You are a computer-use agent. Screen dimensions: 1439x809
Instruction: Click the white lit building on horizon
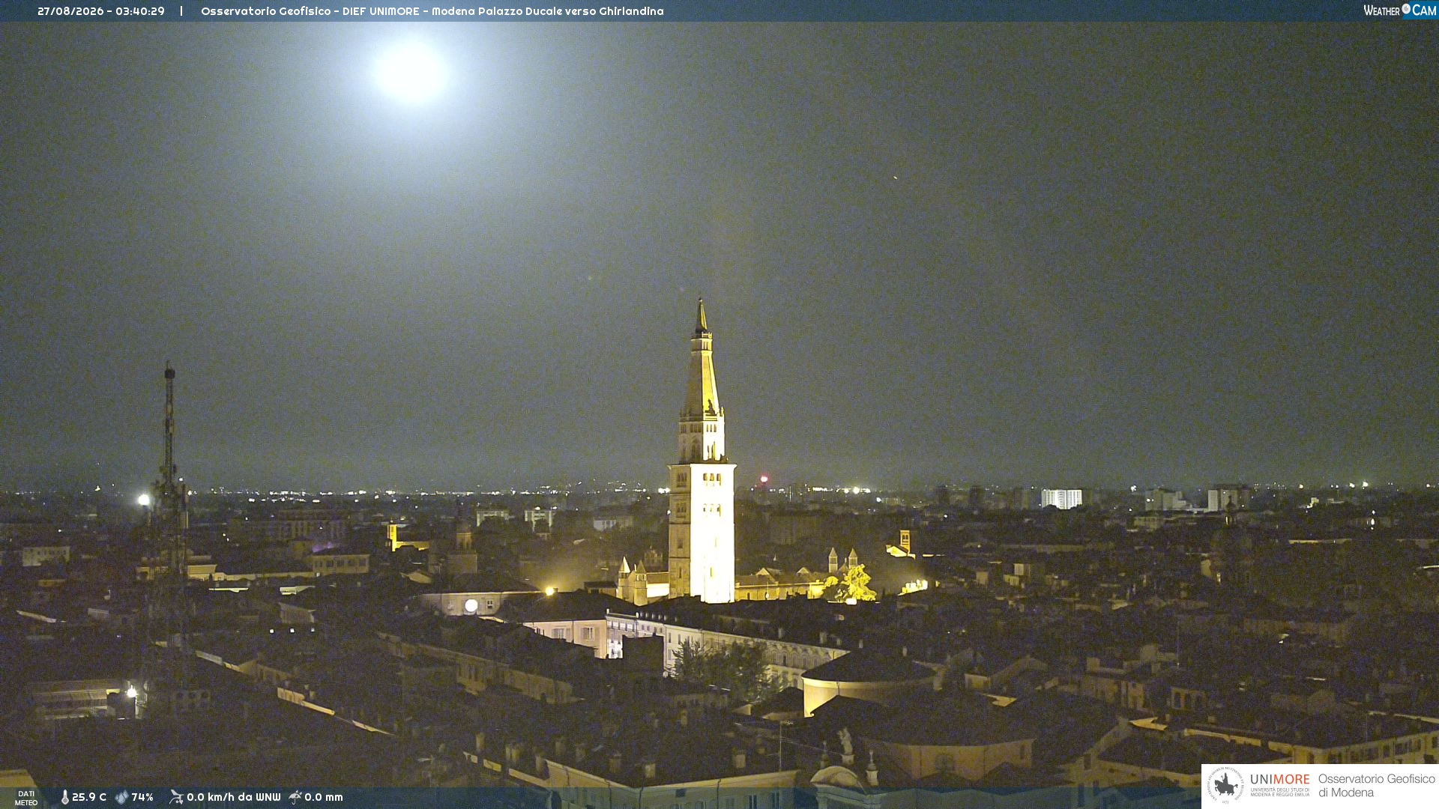pos(1061,498)
